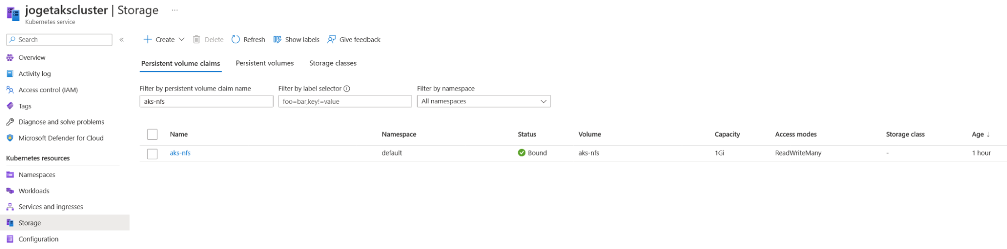Open Workloads from the sidebar icon

click(x=10, y=191)
